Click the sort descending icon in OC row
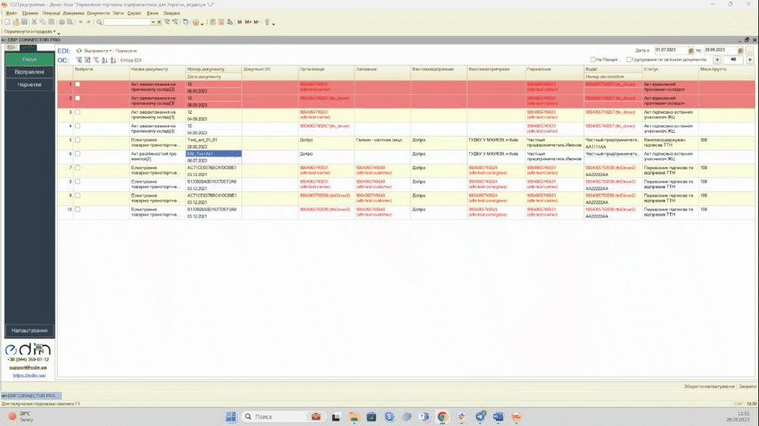 tap(113, 60)
